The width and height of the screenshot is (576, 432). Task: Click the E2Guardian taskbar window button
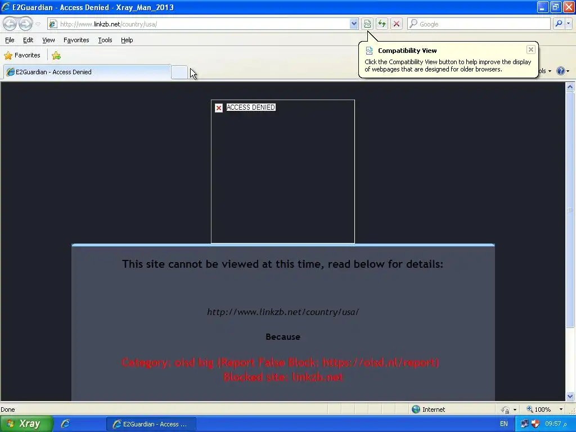tap(151, 424)
